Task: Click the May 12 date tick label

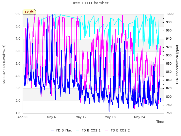Action: (x=81, y=117)
